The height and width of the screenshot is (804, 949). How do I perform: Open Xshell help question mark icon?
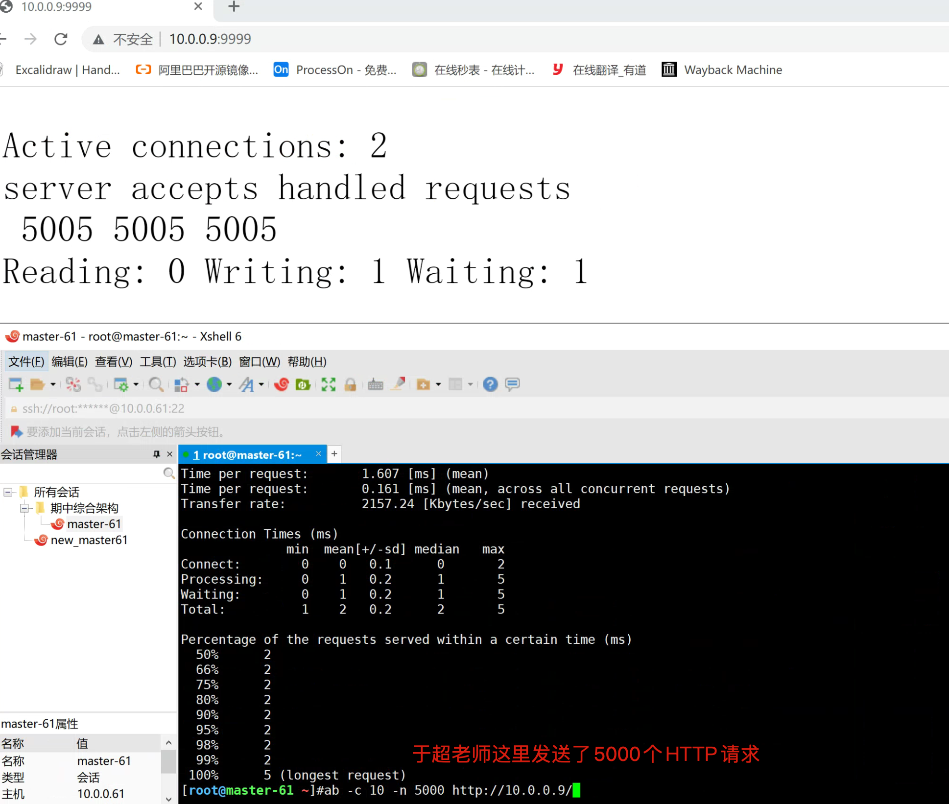490,385
